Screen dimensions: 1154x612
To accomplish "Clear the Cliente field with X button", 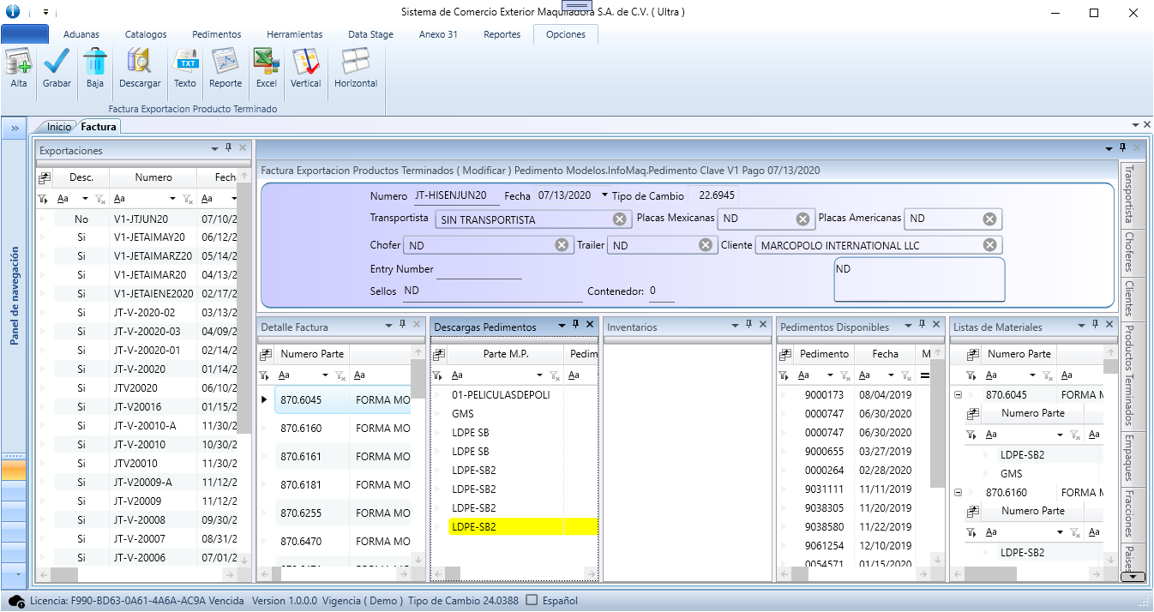I will point(989,246).
